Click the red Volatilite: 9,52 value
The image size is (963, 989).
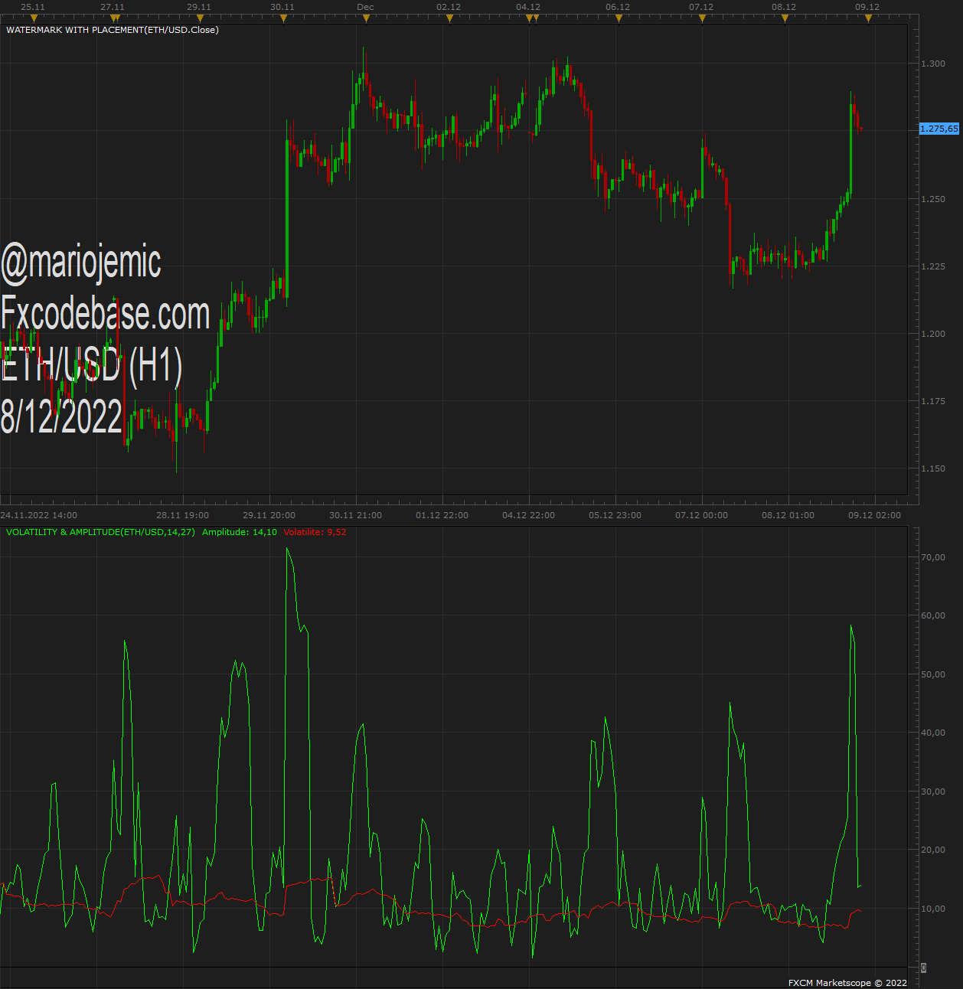tap(315, 532)
